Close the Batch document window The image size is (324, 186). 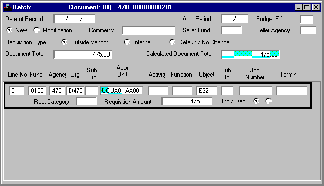point(316,7)
